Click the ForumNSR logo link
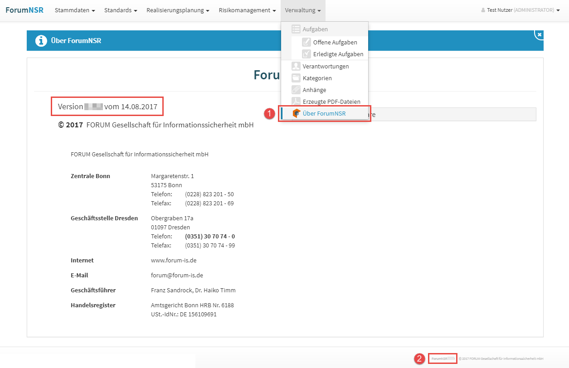This screenshot has width=569, height=368. [x=24, y=10]
